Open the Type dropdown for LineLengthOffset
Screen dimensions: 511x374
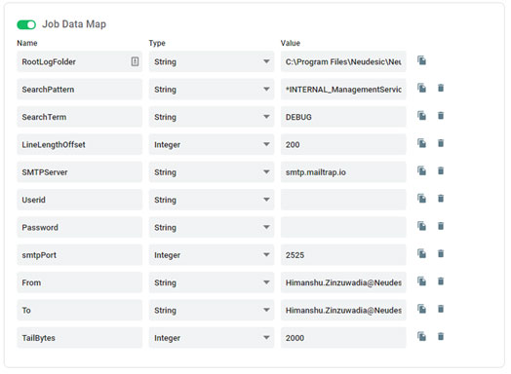[212, 144]
